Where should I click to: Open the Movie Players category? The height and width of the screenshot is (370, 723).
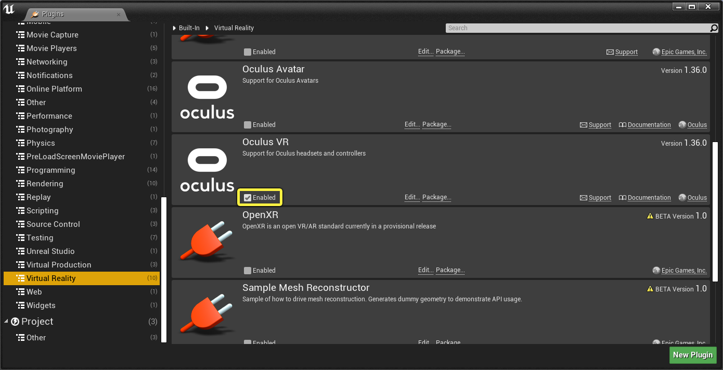pyautogui.click(x=82, y=48)
